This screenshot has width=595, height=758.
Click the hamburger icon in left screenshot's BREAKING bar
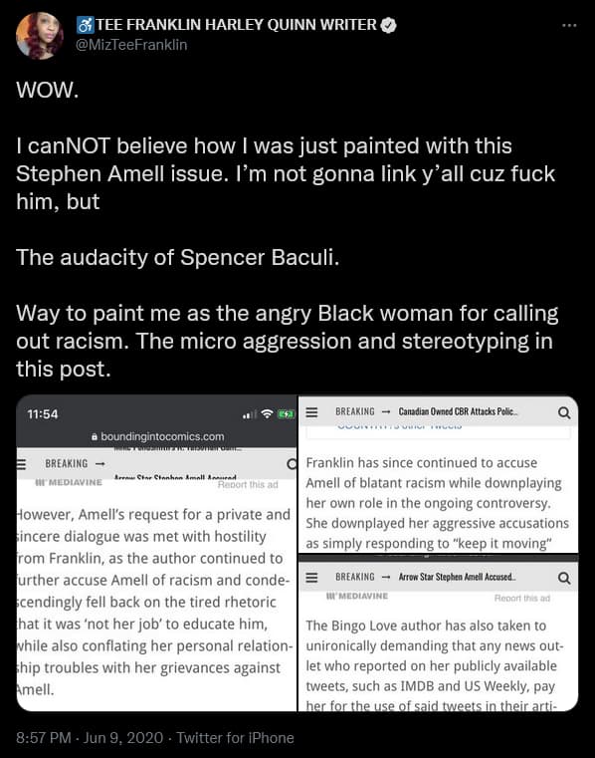(20, 464)
